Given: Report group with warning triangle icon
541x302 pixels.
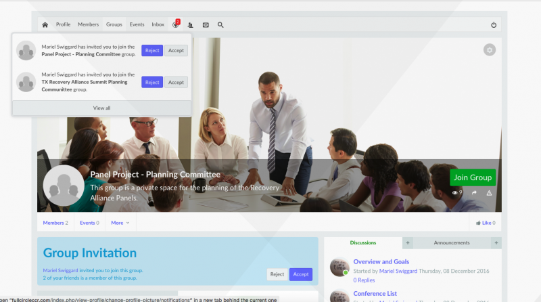Looking at the screenshot, I should click(489, 193).
